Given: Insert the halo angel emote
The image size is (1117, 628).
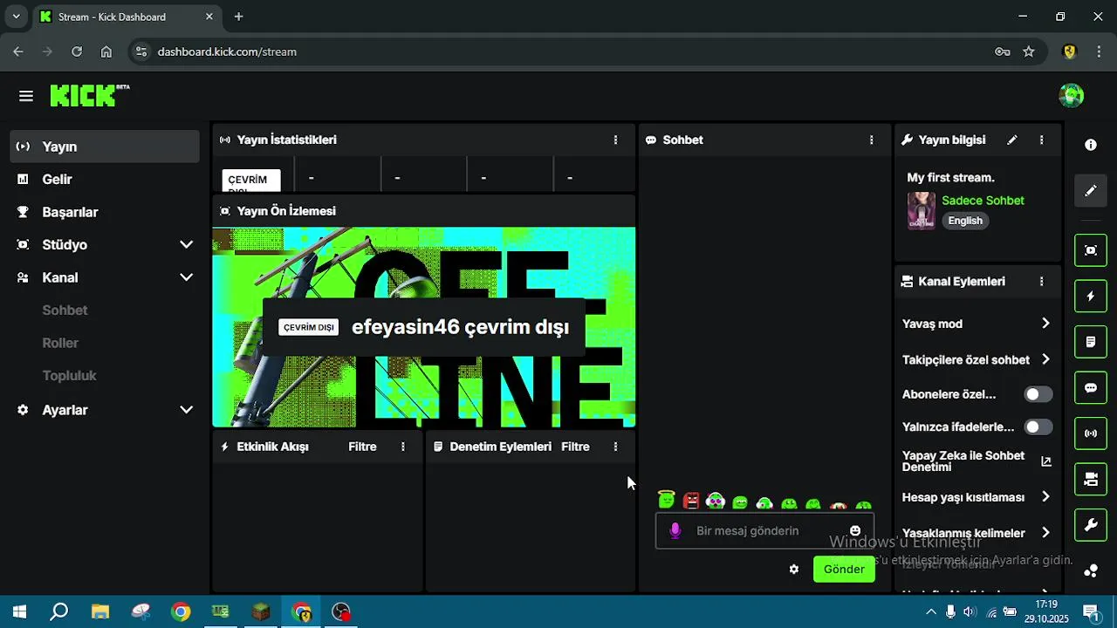Looking at the screenshot, I should pyautogui.click(x=667, y=500).
